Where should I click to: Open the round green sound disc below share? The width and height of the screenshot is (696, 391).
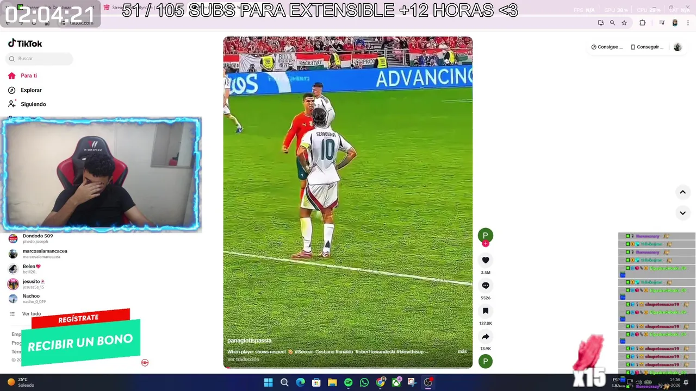point(486,361)
